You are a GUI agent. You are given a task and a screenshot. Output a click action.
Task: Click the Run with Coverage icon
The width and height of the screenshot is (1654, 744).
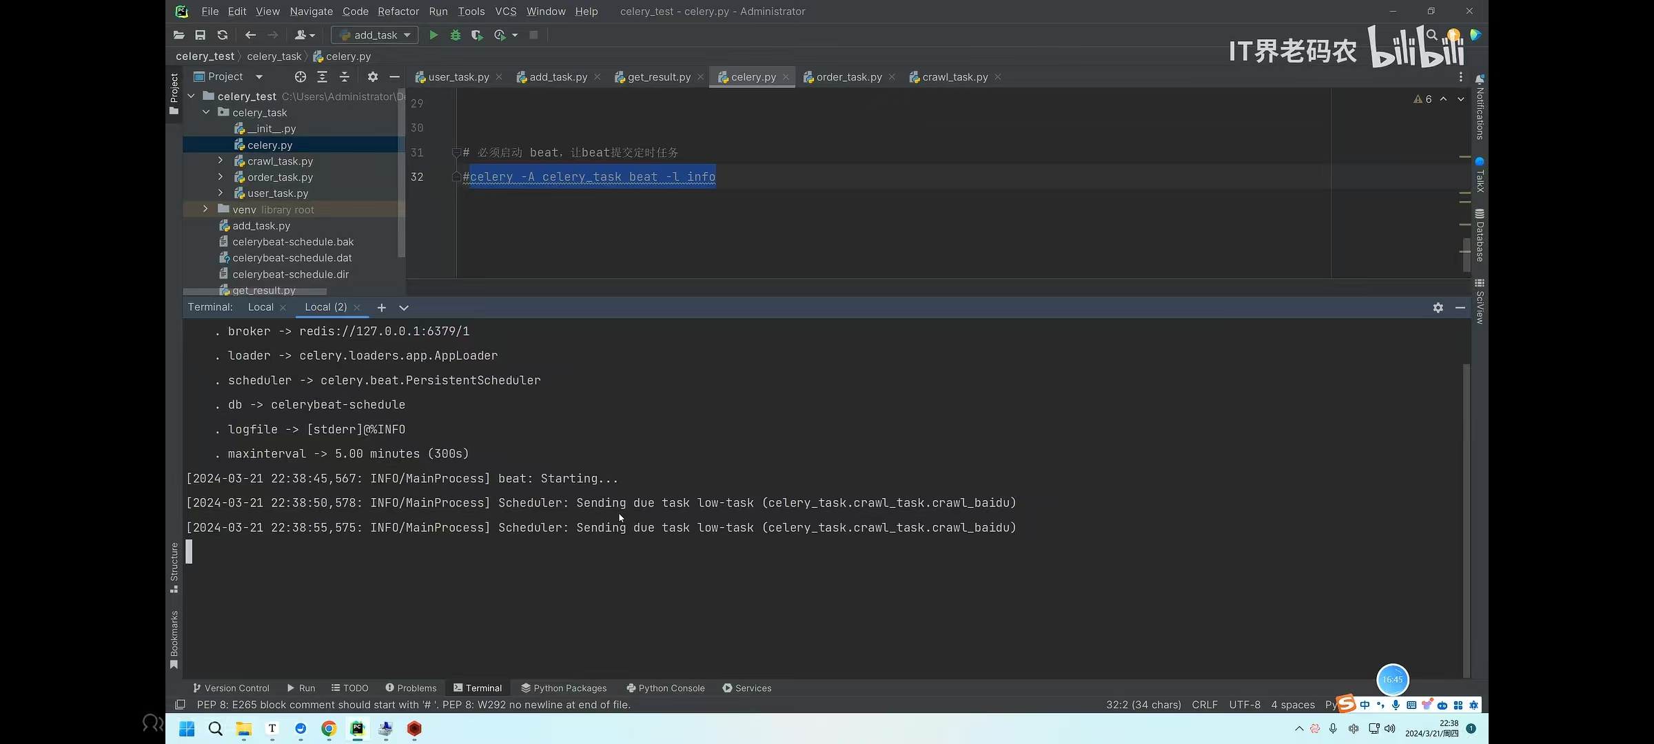pyautogui.click(x=477, y=35)
